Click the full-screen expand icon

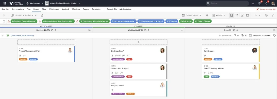tap(273, 15)
